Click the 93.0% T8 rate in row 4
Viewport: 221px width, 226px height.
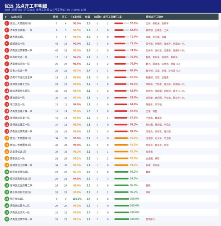click(x=77, y=44)
